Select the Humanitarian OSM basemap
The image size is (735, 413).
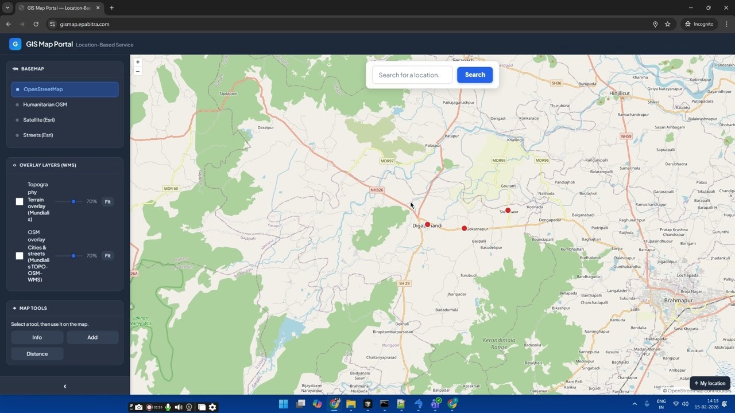point(65,104)
